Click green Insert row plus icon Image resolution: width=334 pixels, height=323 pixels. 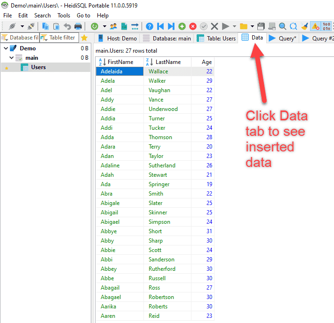click(x=182, y=26)
